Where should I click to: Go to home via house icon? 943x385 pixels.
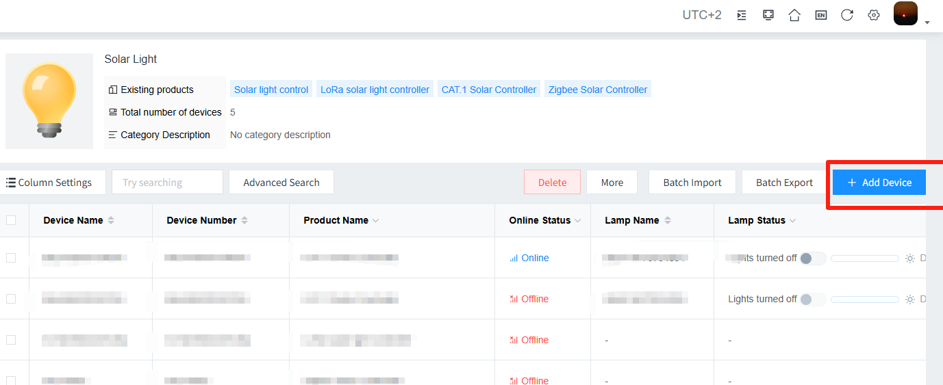794,15
